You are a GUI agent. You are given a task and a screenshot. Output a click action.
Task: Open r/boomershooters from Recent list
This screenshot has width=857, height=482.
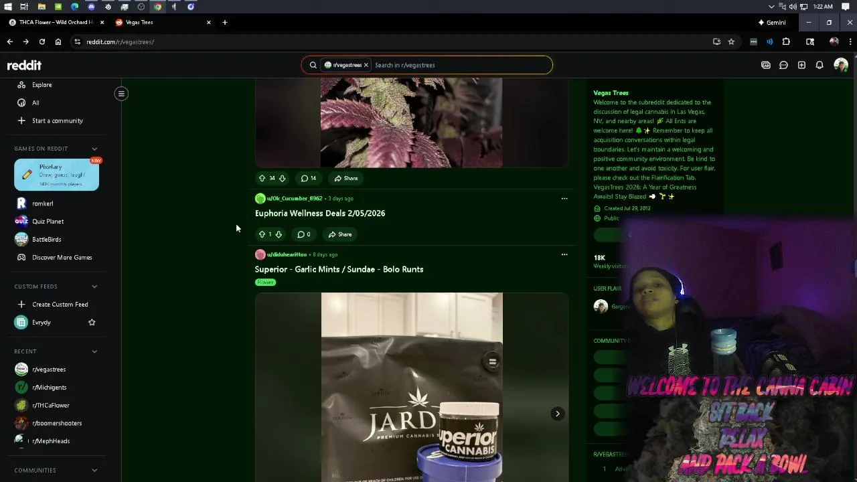[x=56, y=424]
